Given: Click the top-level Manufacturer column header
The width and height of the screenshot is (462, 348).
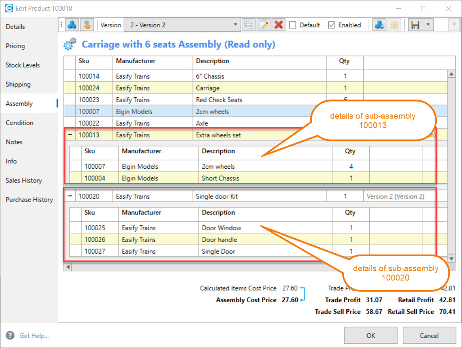Looking at the screenshot, I should click(152, 63).
